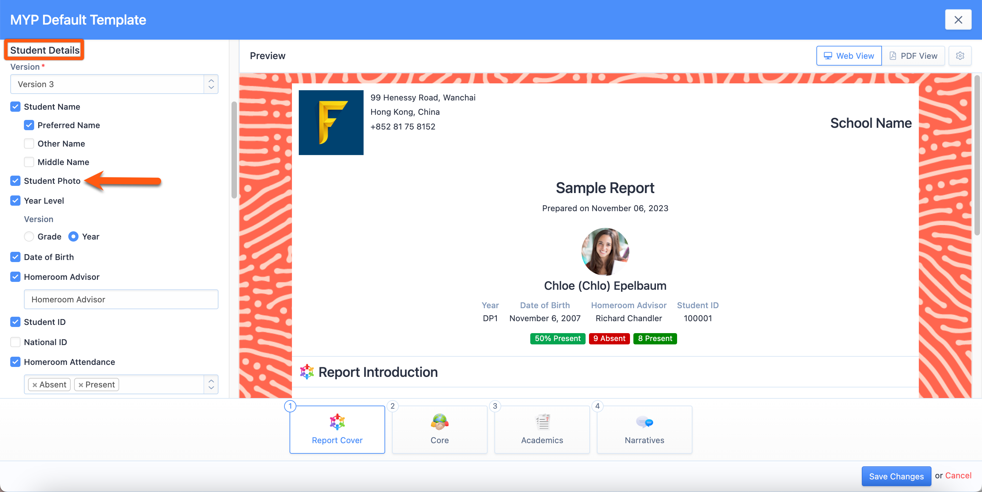Viewport: 982px width, 492px height.
Task: Click the date November 6, 2007
Action: 545,318
